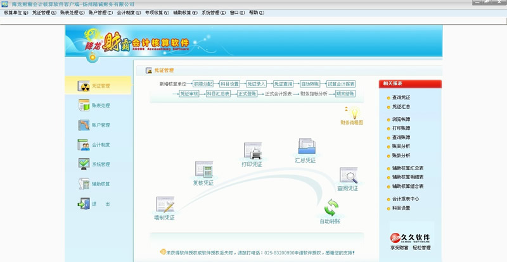The image size is (507, 262).
Task: Open 会计制度 in the left sidebar
Action: [94, 145]
